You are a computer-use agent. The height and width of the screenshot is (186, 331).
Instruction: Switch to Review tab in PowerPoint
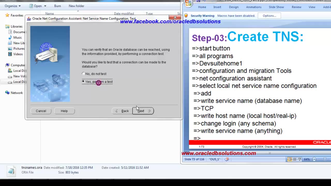pos(296,7)
